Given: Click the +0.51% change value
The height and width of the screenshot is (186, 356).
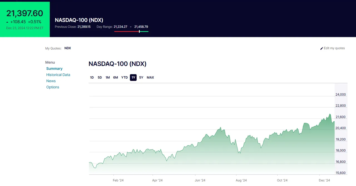Looking at the screenshot, I should click(x=34, y=22).
